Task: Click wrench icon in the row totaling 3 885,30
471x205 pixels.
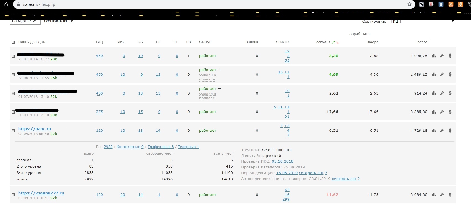Action: pos(442,112)
